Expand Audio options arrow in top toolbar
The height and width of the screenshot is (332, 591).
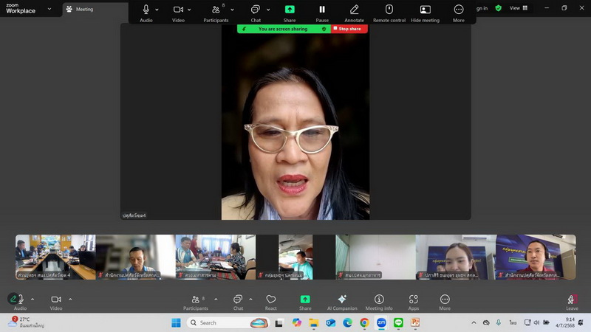tap(157, 10)
